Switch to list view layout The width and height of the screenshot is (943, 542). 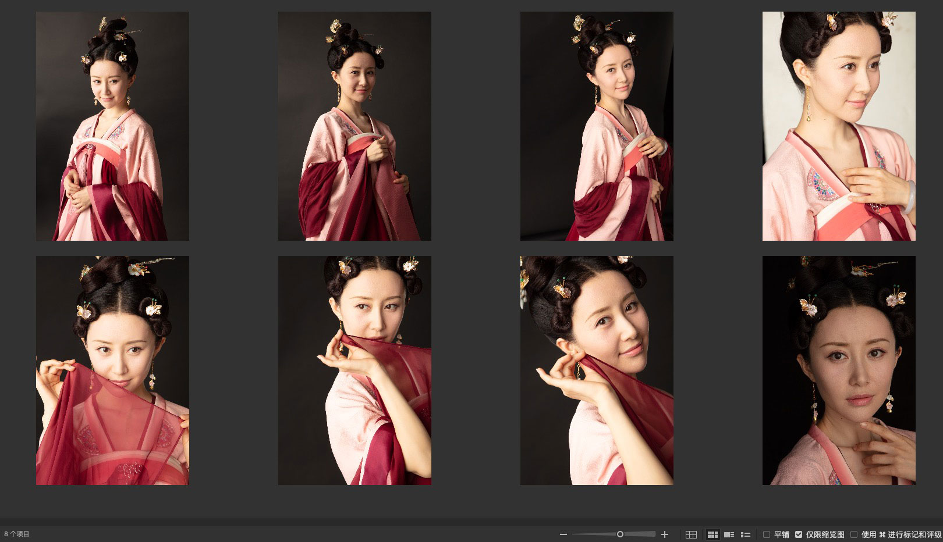(745, 534)
